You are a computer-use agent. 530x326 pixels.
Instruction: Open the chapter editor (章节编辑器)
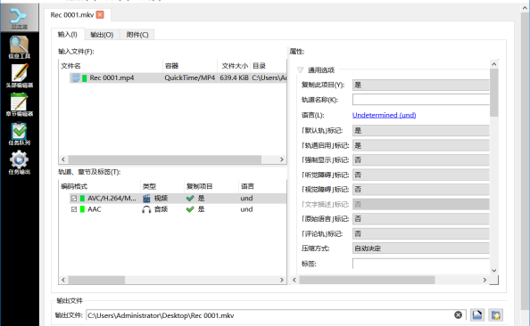click(x=19, y=104)
